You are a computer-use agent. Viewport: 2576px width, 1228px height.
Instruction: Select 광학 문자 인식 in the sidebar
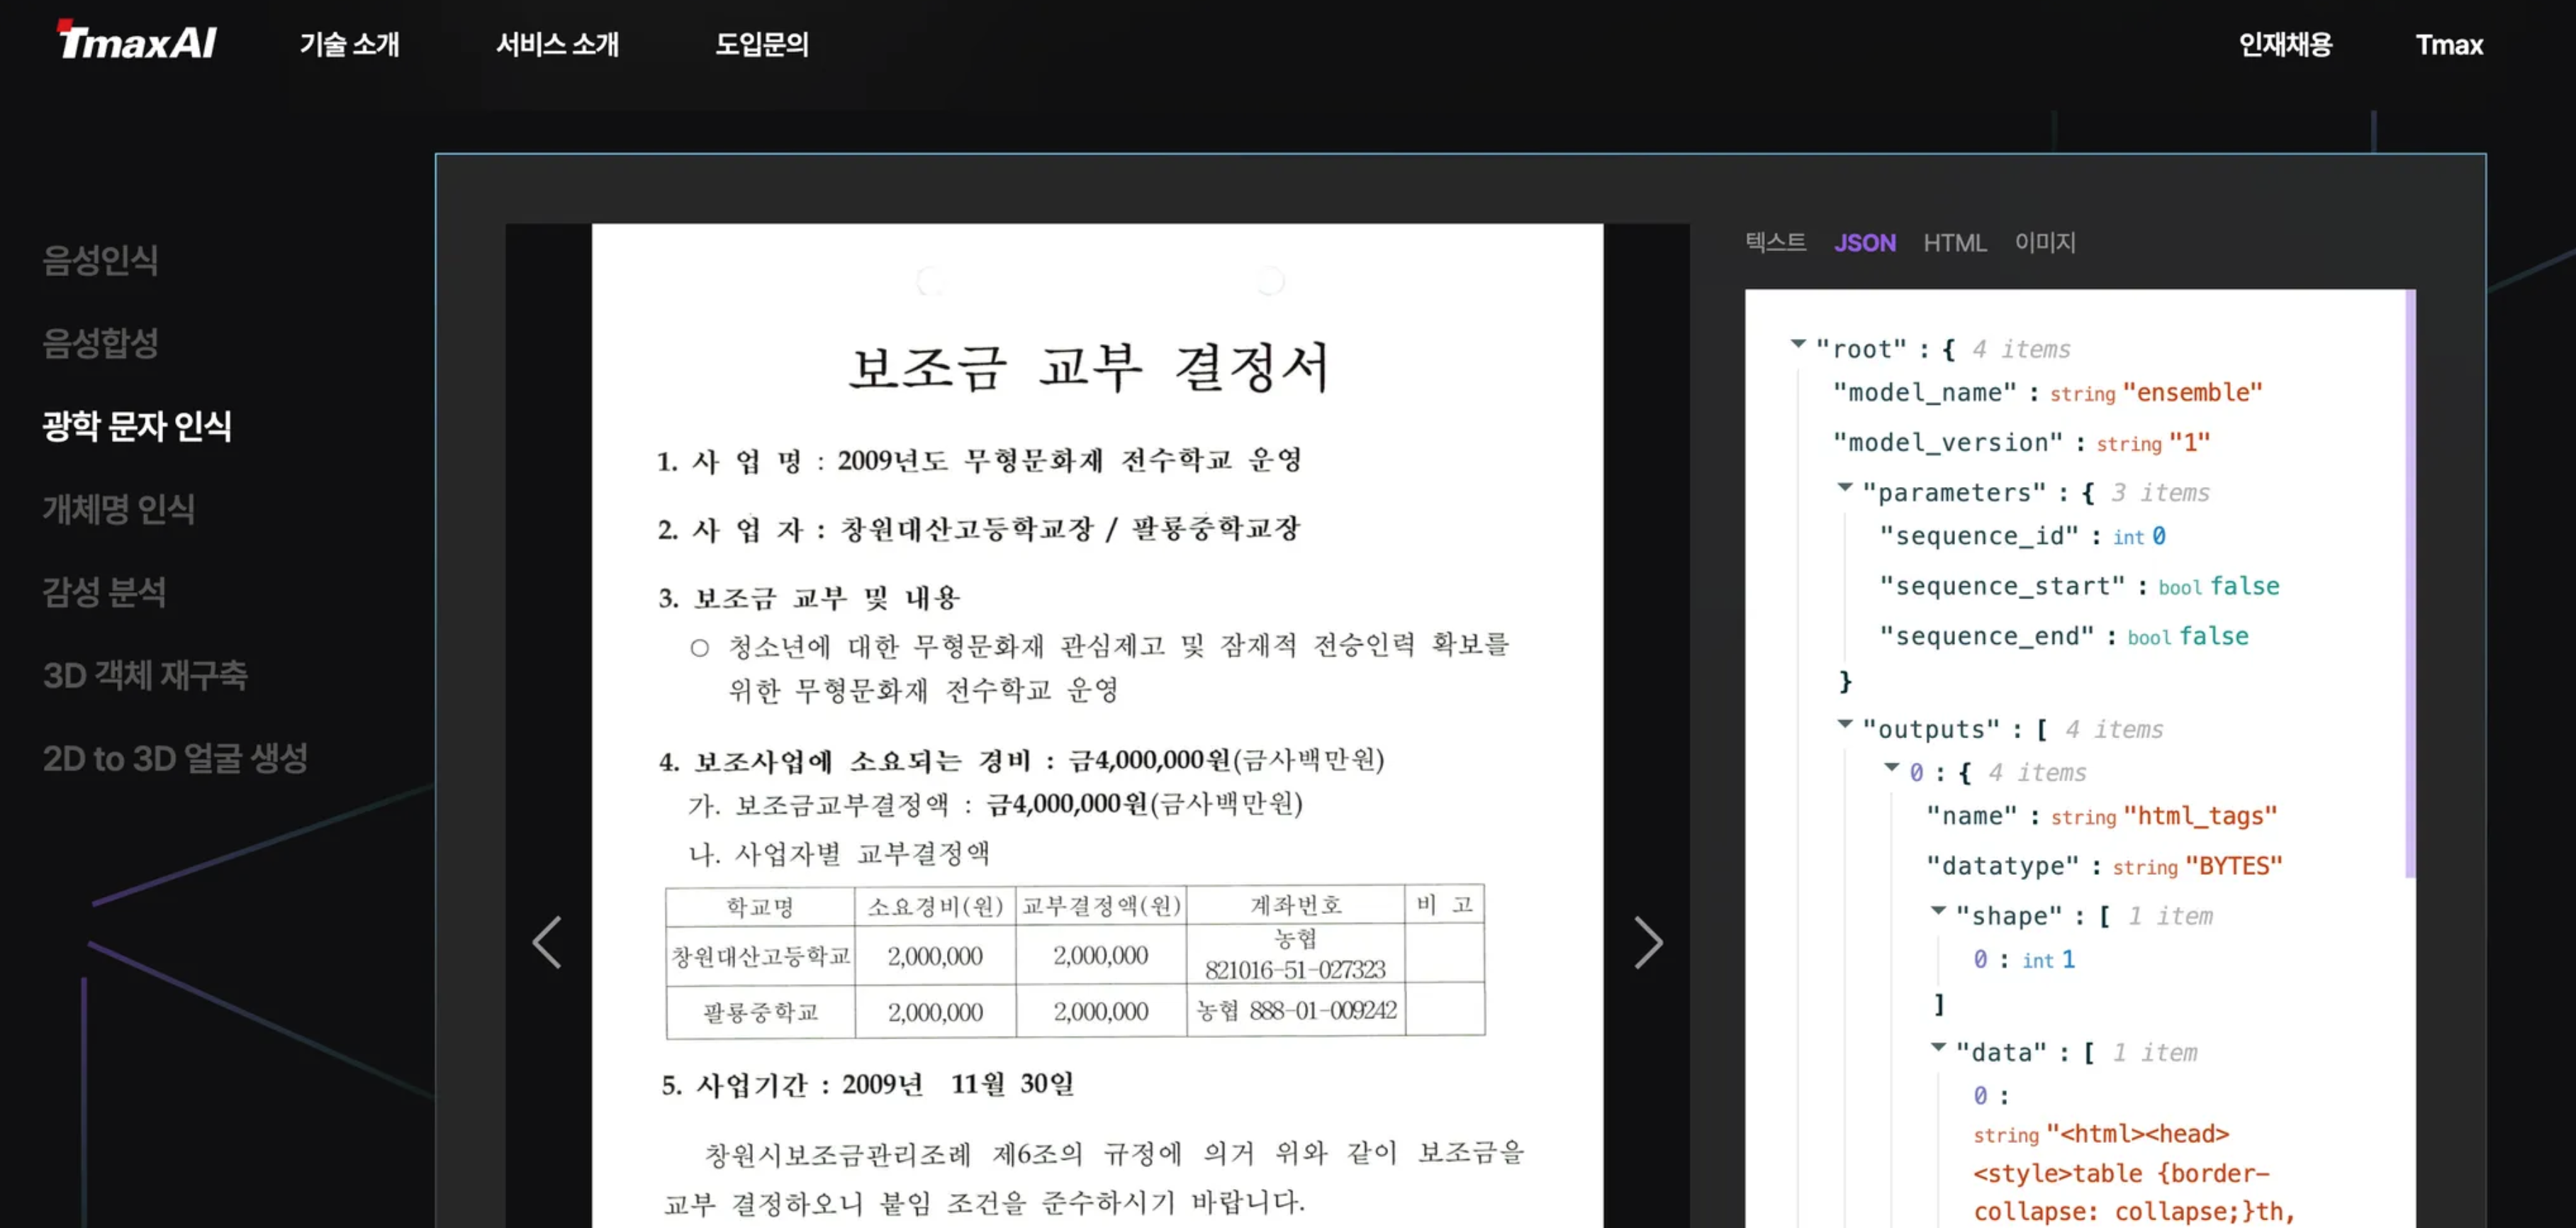(x=137, y=426)
